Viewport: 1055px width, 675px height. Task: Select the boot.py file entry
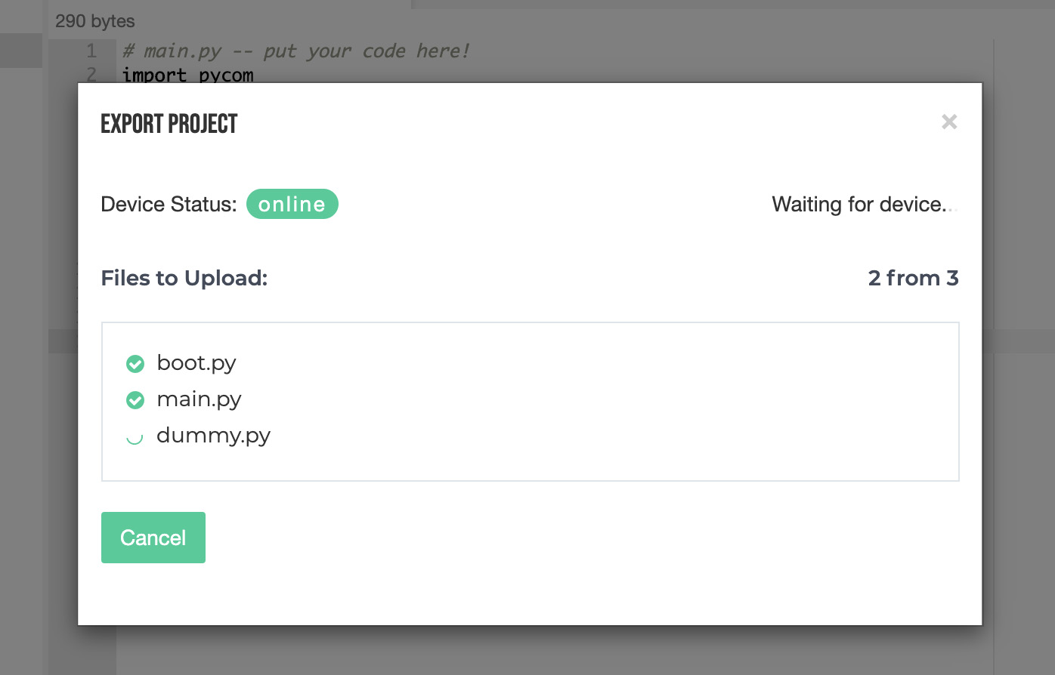pos(196,363)
